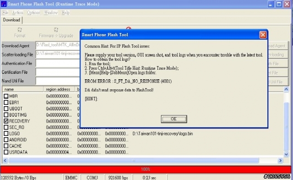Click the horizontal scroll right arrow
Viewport: 293px width, 180px height.
coord(280,160)
